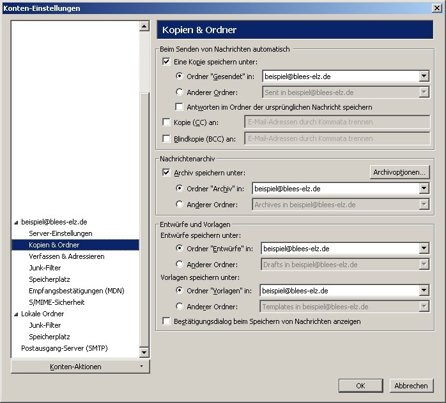The image size is (446, 403).
Task: Confirm settings with the OK button
Action: (360, 386)
